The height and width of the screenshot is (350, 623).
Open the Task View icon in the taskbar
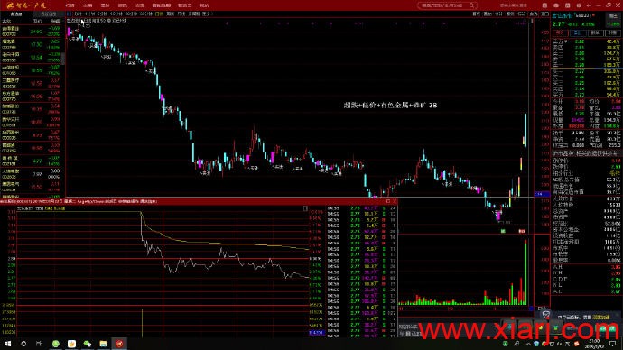click(40, 344)
